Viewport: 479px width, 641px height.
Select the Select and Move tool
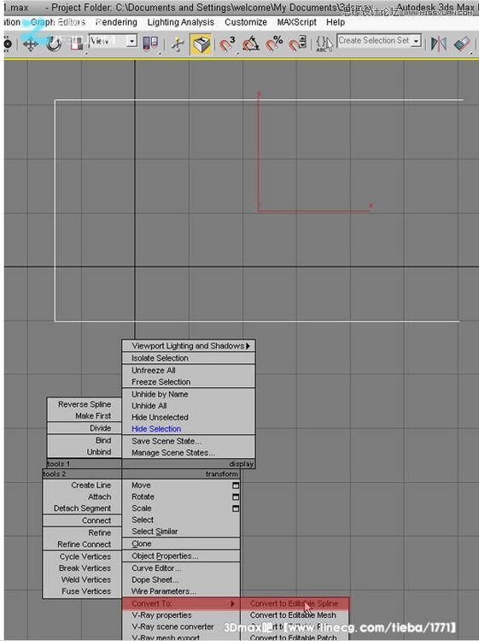pyautogui.click(x=31, y=44)
